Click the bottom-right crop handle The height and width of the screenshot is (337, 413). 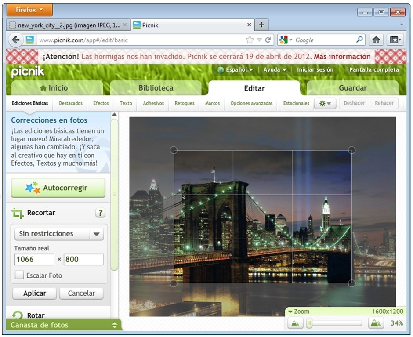click(x=351, y=283)
